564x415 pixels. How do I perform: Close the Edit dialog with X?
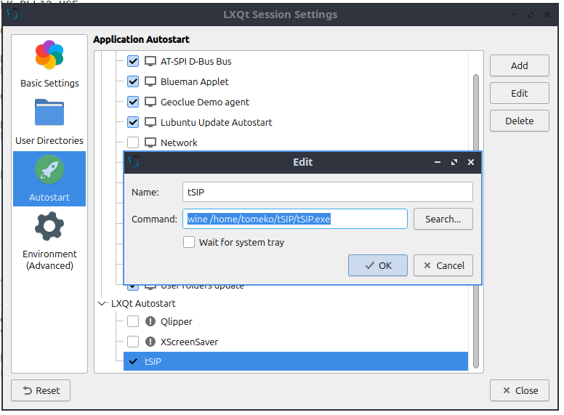[x=471, y=162]
